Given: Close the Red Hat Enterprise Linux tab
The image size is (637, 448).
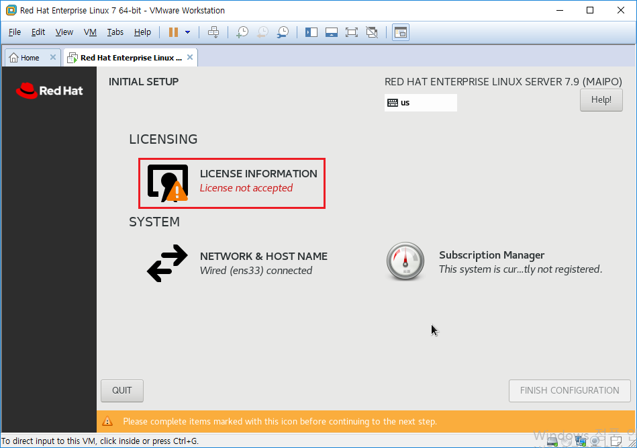Looking at the screenshot, I should tap(190, 57).
